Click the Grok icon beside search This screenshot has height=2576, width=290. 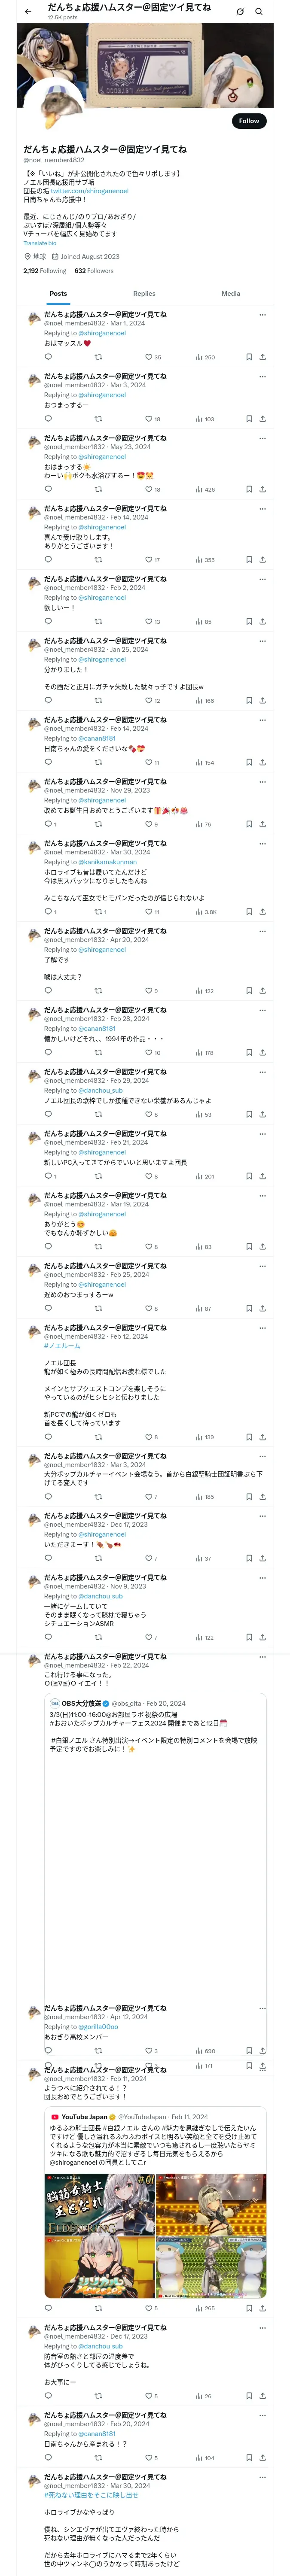tap(240, 12)
